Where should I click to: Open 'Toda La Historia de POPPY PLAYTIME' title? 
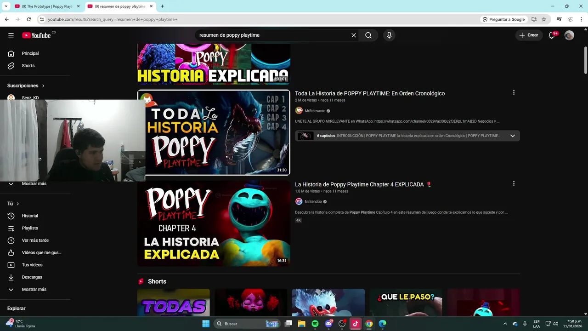tap(370, 93)
